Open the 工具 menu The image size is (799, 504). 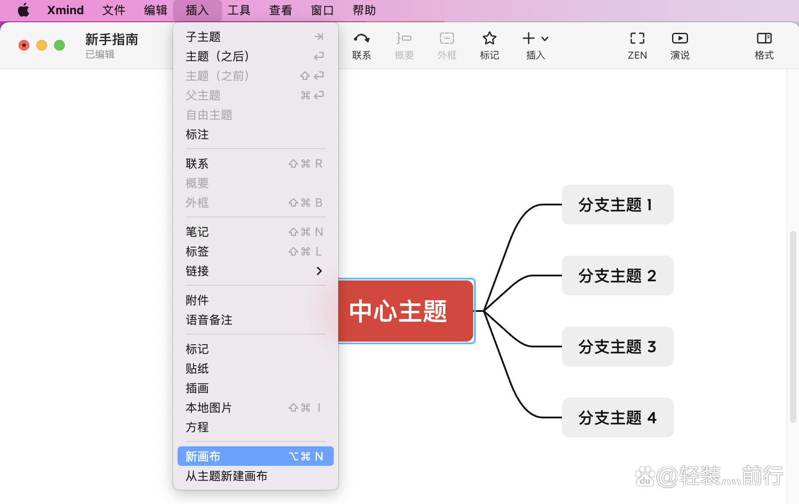pos(239,10)
